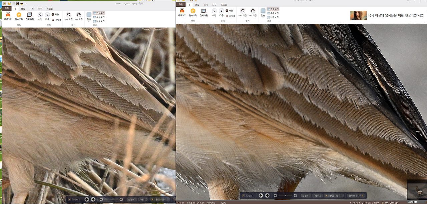Click 화면맞춤 button in right bottom bar

pyautogui.click(x=317, y=196)
